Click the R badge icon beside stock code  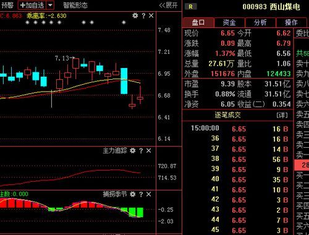click(x=190, y=7)
